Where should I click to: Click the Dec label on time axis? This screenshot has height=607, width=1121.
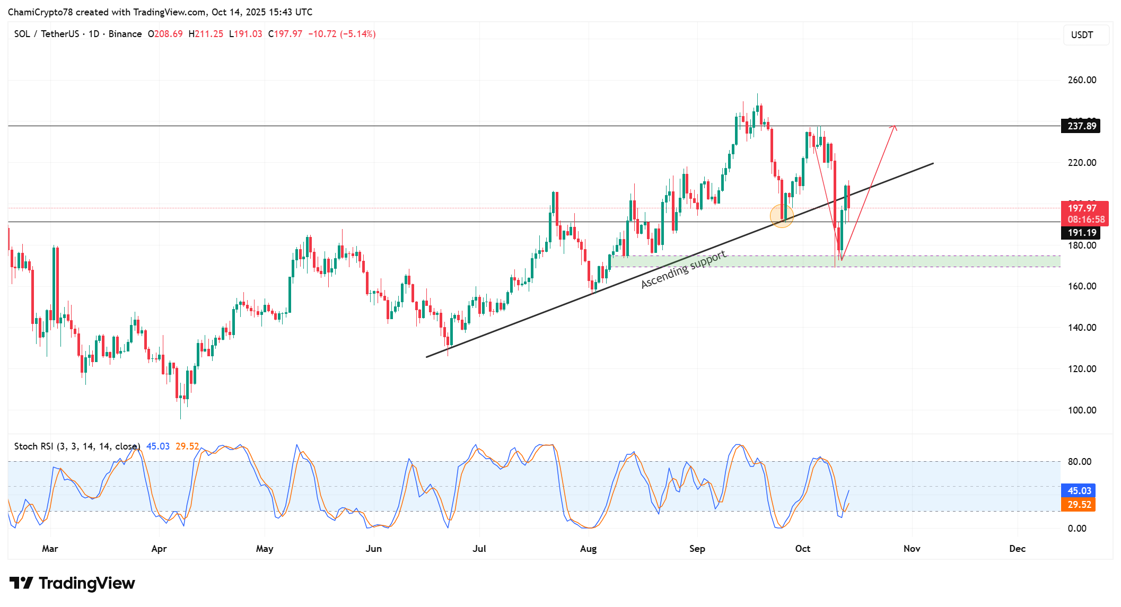click(x=1017, y=549)
